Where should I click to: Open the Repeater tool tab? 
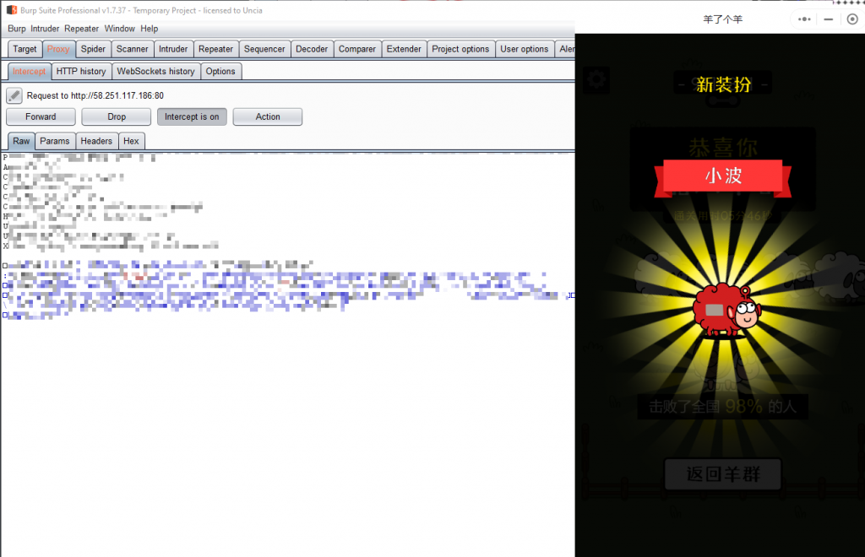point(215,49)
